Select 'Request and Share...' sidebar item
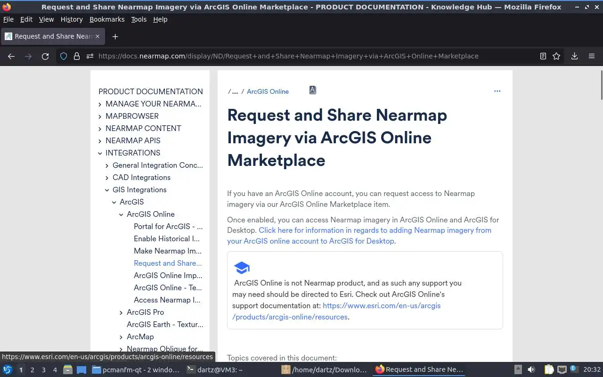 (x=168, y=263)
